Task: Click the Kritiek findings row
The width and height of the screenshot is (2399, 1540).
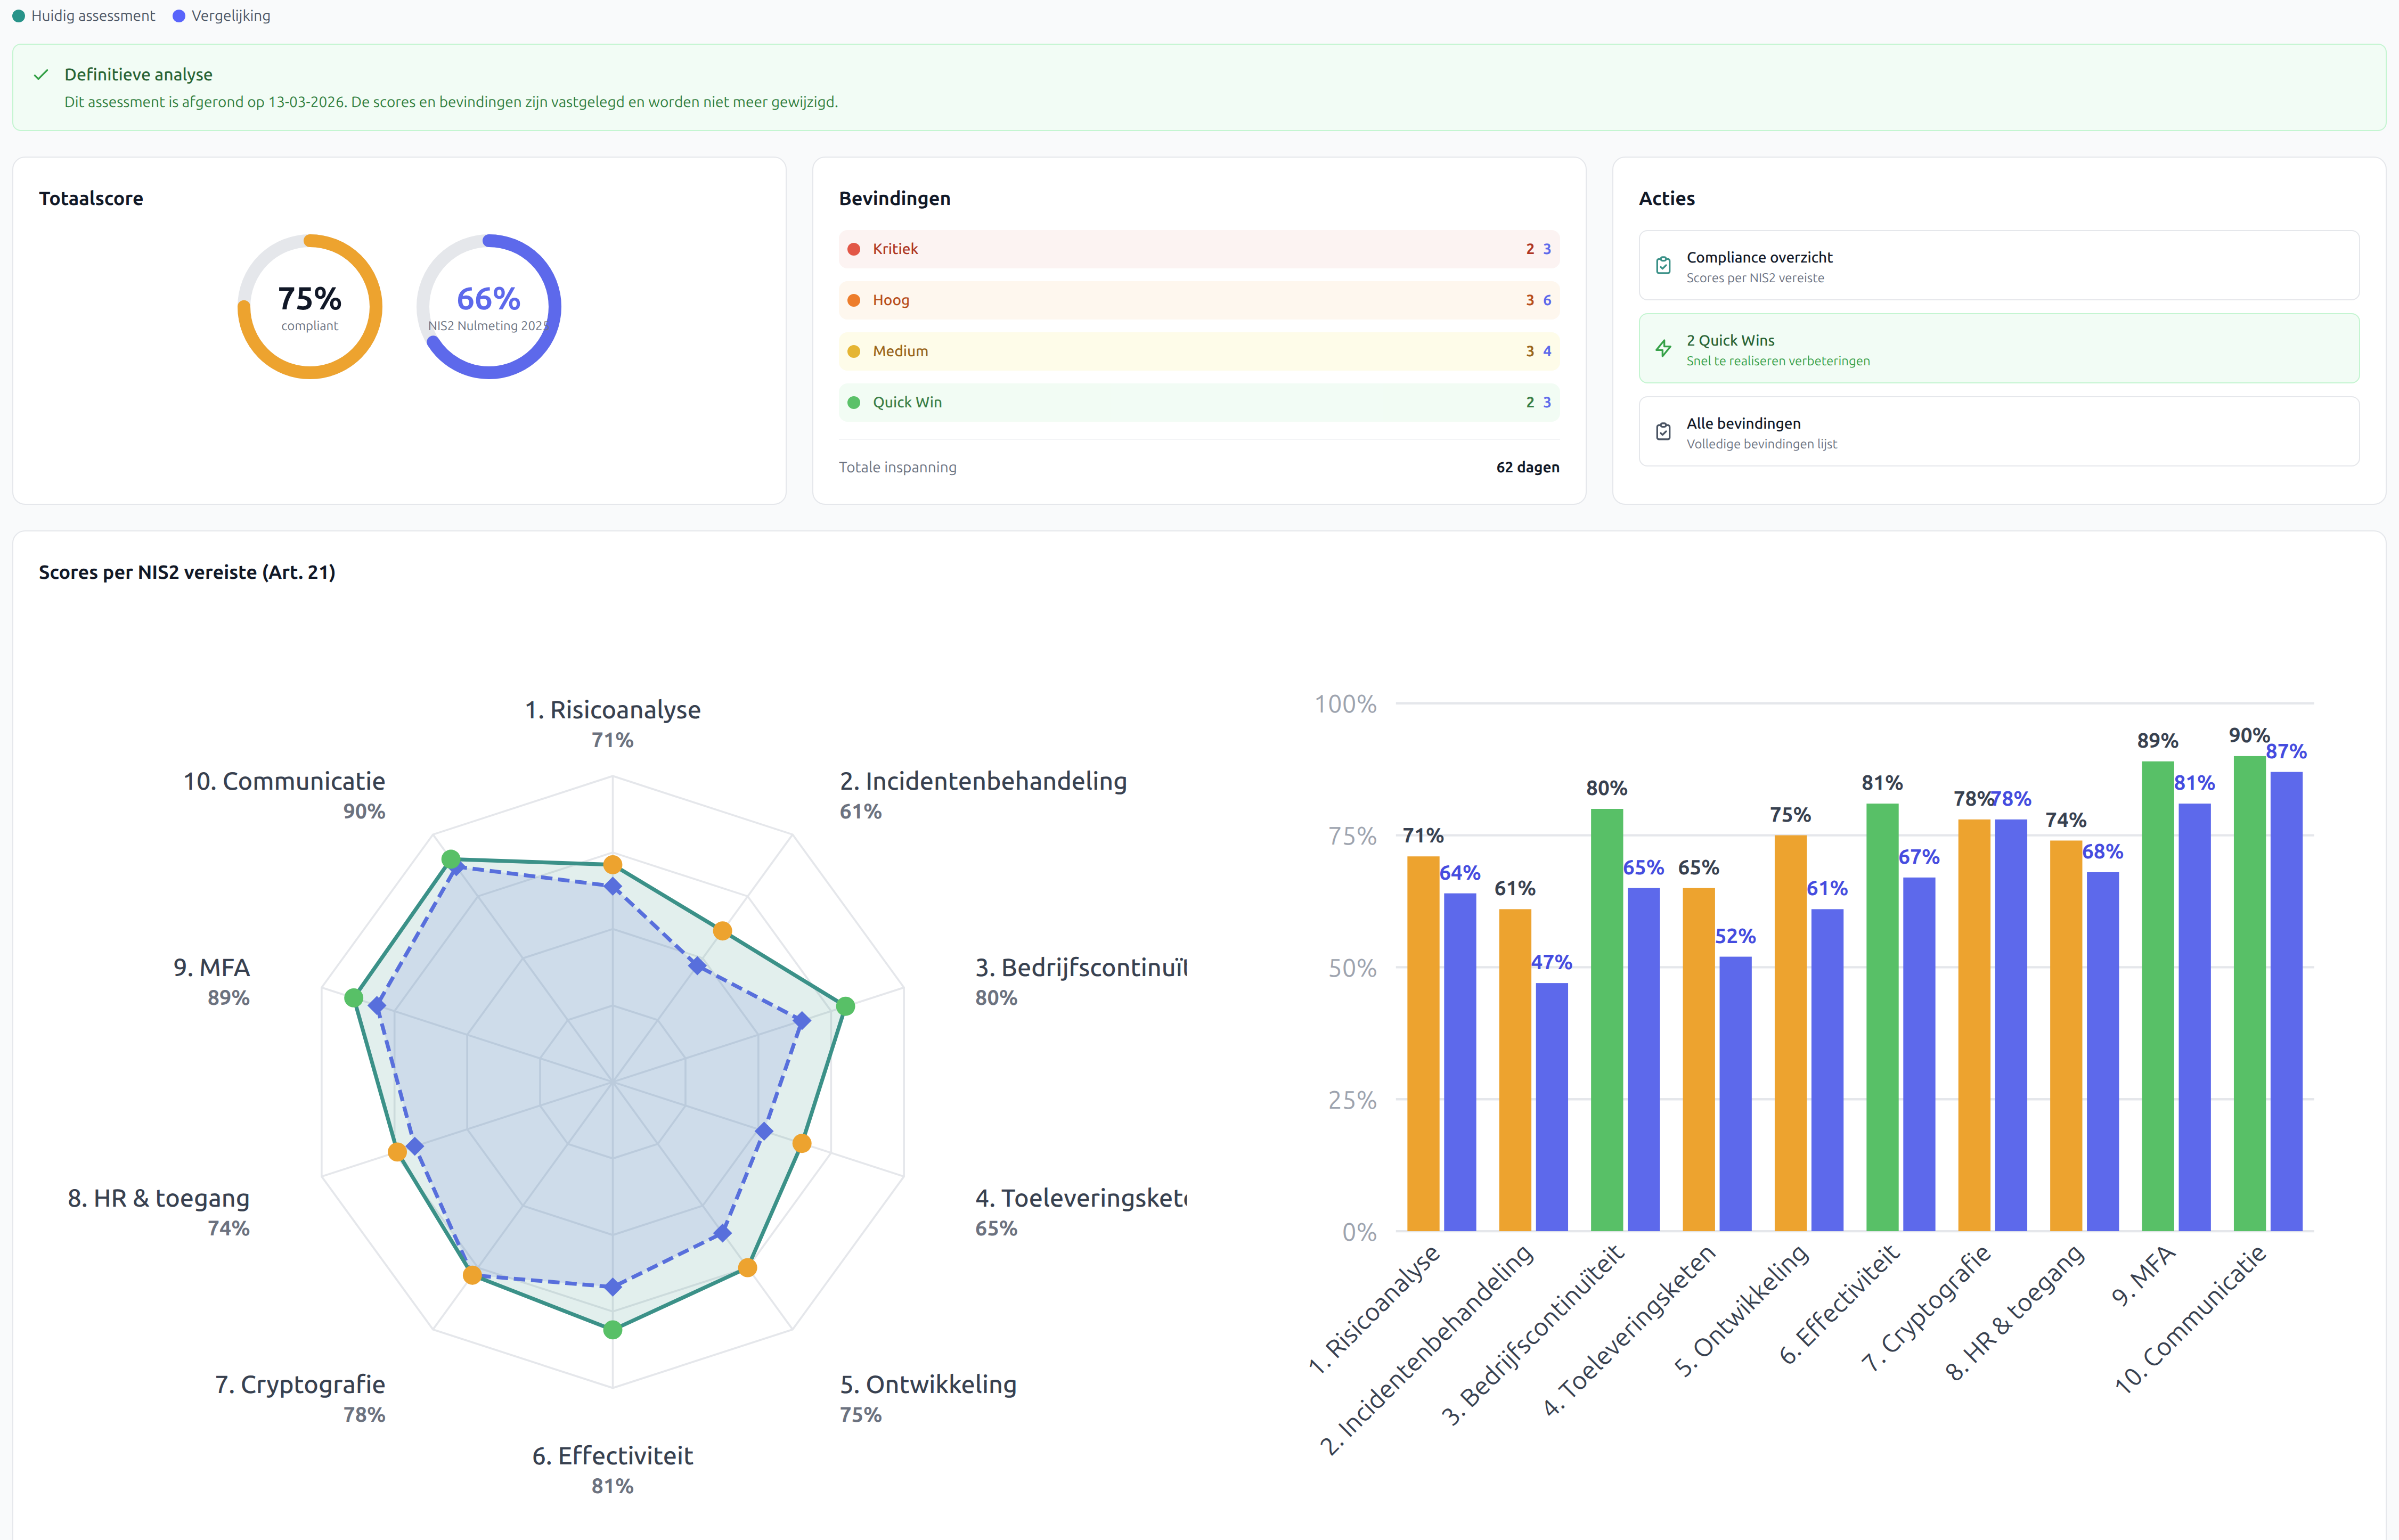Action: click(1198, 249)
